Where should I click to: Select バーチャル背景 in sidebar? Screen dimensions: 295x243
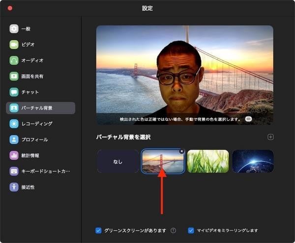tap(41, 108)
